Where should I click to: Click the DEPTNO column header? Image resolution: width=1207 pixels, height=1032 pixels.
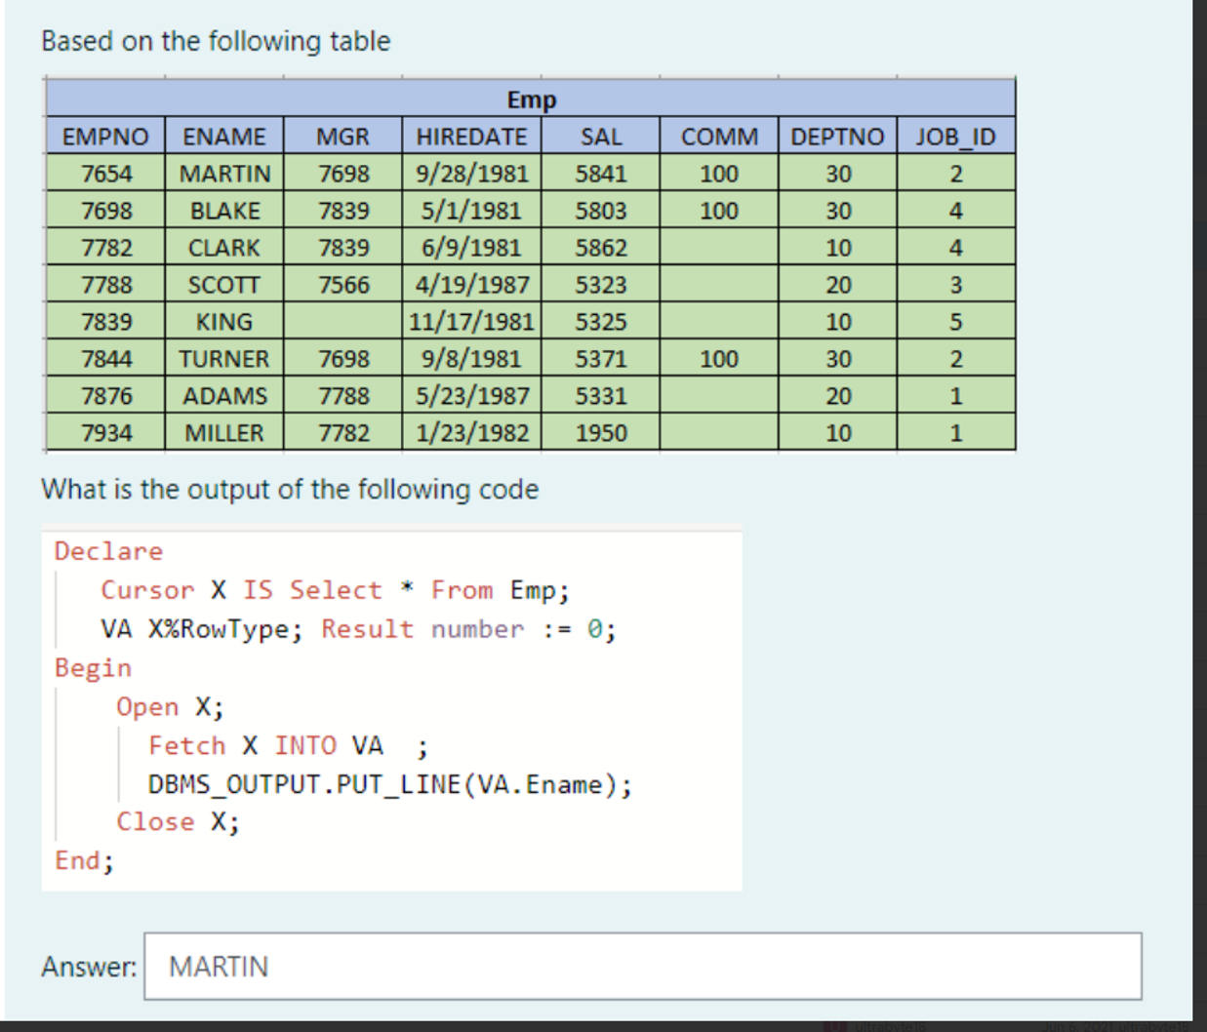(837, 137)
